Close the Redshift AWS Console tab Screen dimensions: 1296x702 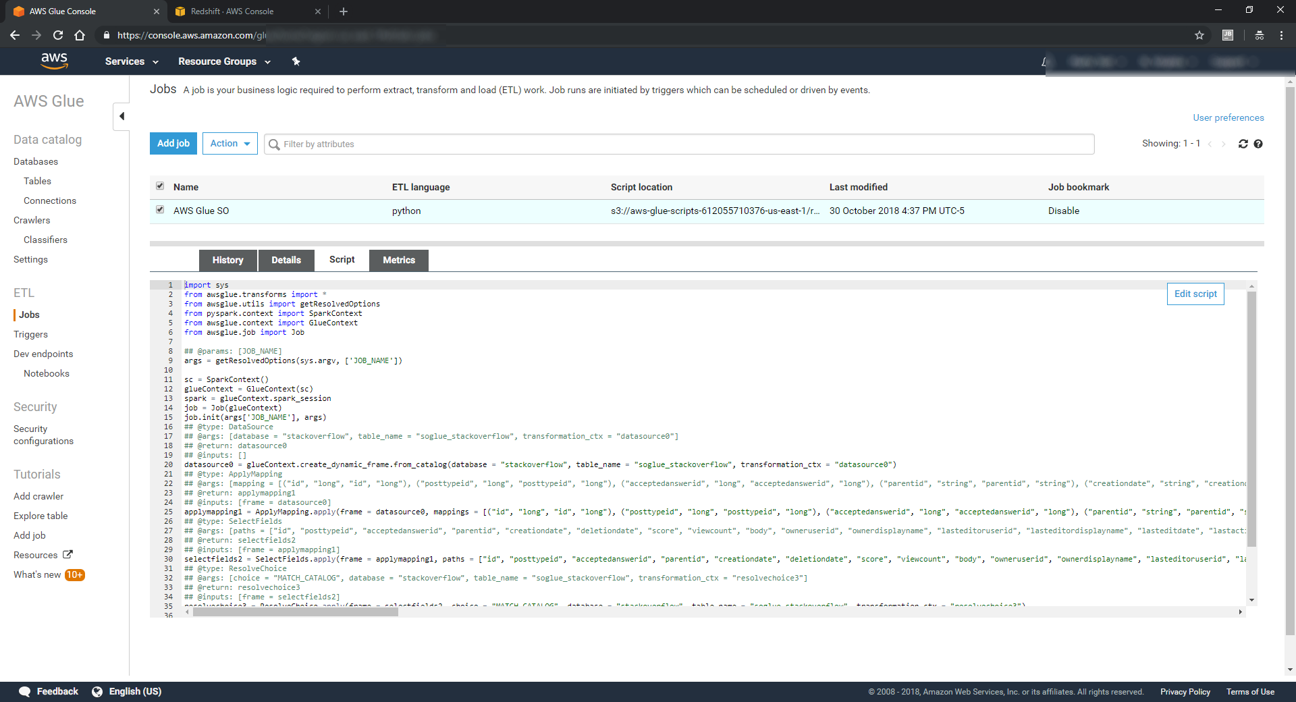click(318, 11)
